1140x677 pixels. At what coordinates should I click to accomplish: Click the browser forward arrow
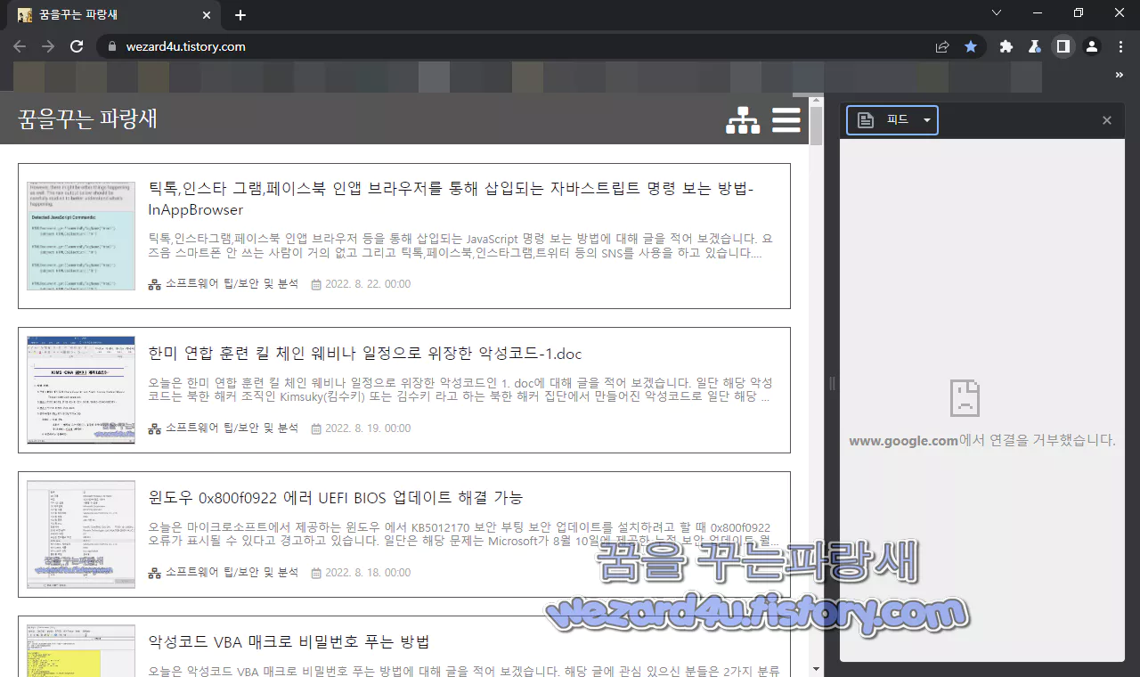click(48, 46)
